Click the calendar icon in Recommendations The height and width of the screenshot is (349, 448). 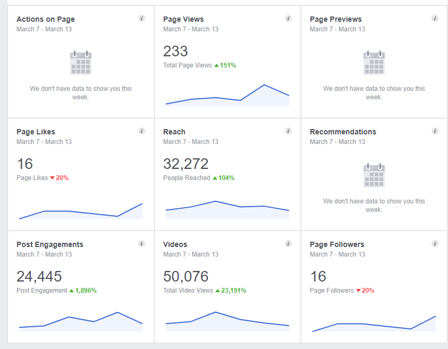coord(374,175)
